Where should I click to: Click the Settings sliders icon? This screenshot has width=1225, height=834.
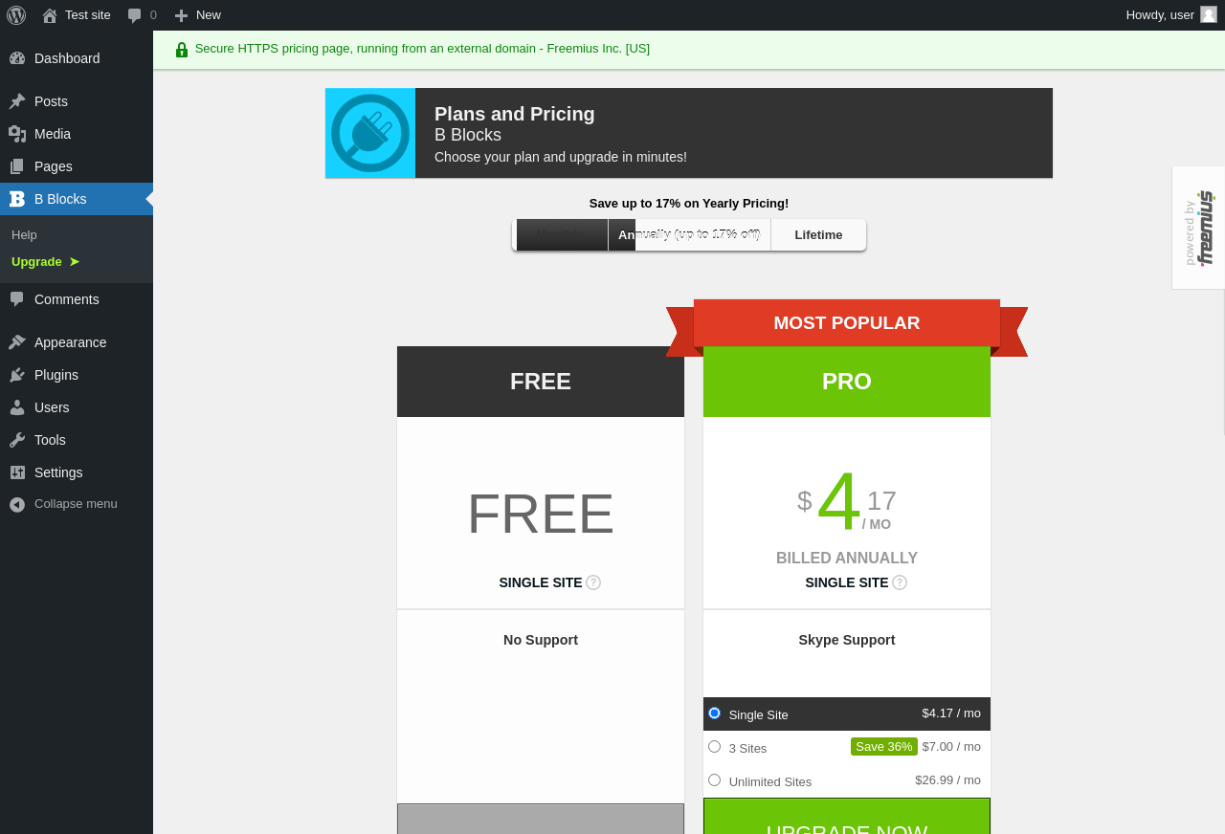point(17,472)
